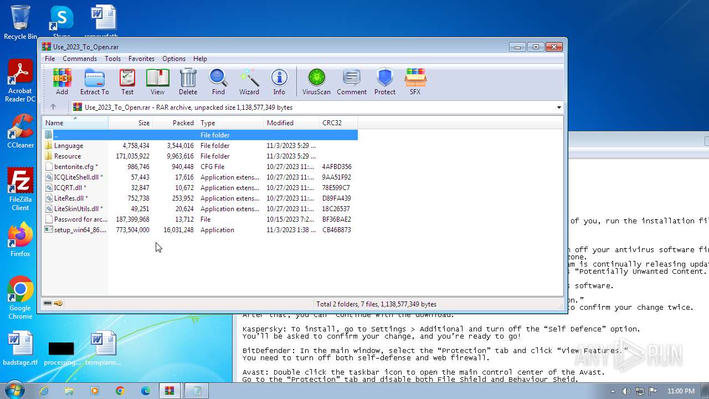
Task: Open the Skype desktop shortcut
Action: point(61,20)
